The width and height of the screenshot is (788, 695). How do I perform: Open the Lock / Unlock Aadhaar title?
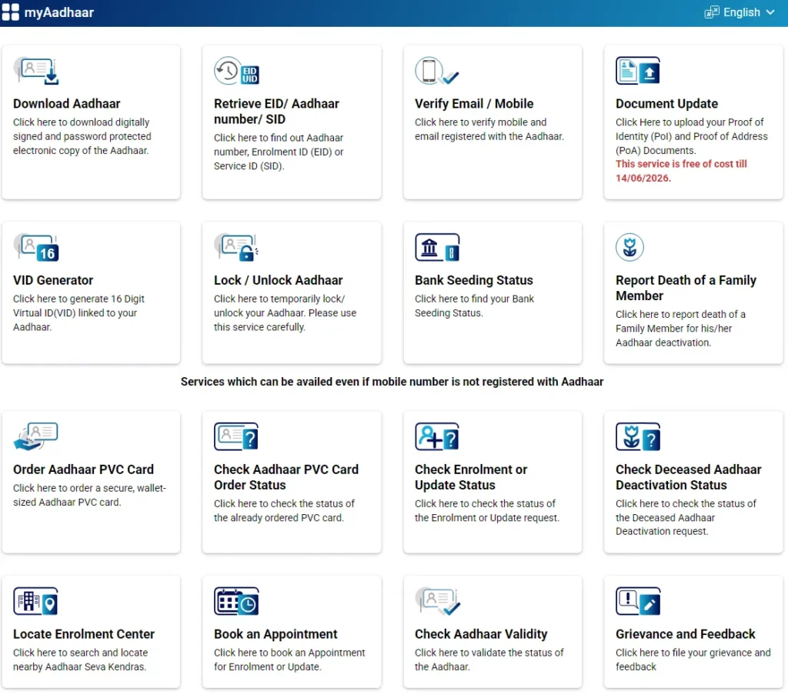pos(278,280)
